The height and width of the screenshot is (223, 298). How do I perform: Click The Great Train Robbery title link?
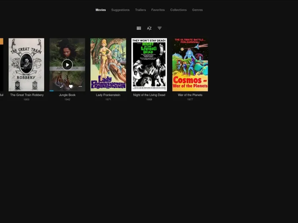27,95
